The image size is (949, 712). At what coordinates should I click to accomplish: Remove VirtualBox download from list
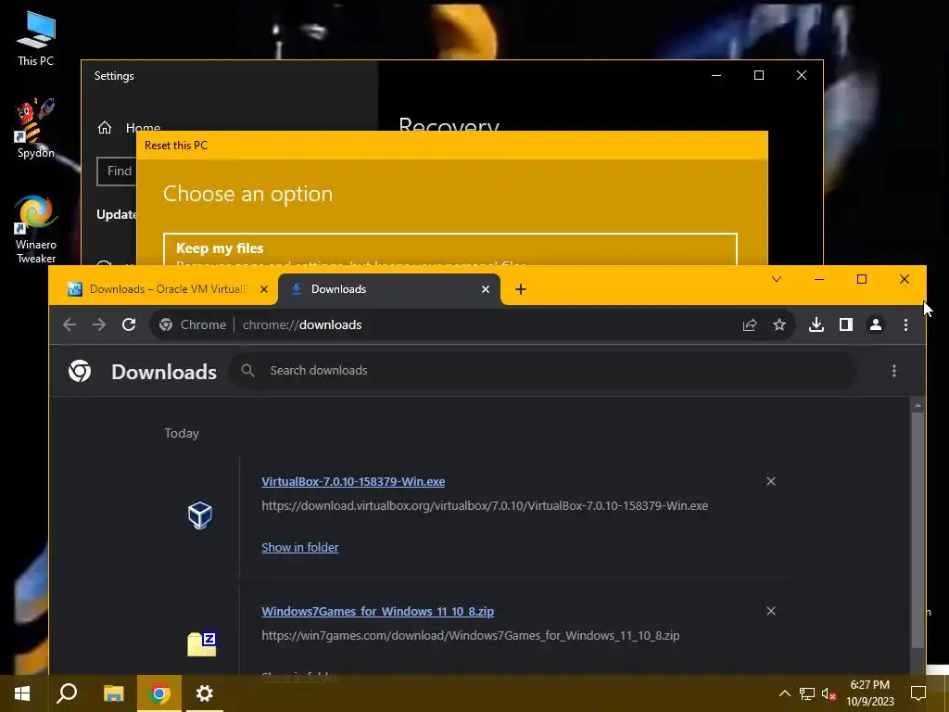click(770, 481)
